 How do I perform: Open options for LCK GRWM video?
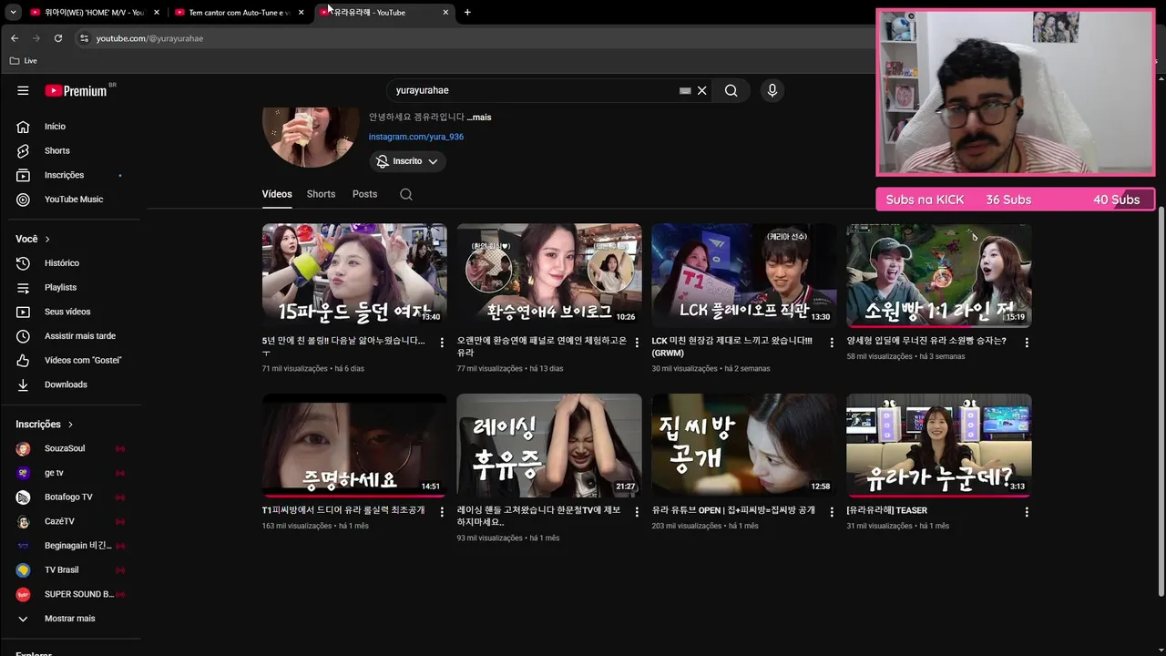click(x=832, y=343)
